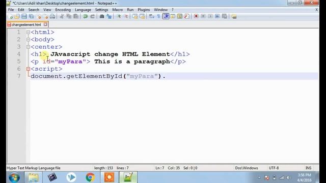Click the last toolbar icon after macros
The width and height of the screenshot is (326, 183).
point(234,16)
